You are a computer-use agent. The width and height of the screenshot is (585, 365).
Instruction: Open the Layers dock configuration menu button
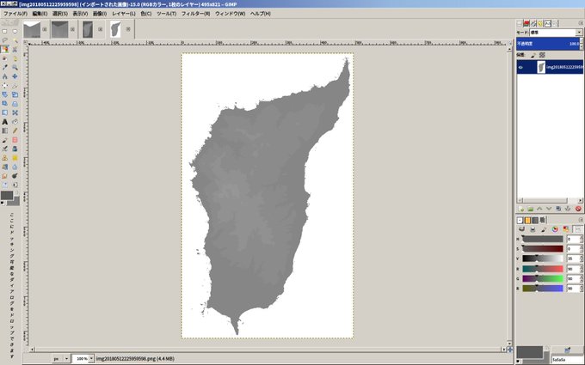(x=580, y=23)
